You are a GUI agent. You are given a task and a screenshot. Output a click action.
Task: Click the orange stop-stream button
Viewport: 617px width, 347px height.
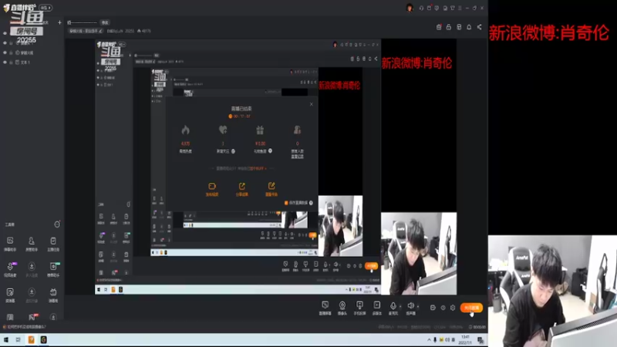pos(471,308)
